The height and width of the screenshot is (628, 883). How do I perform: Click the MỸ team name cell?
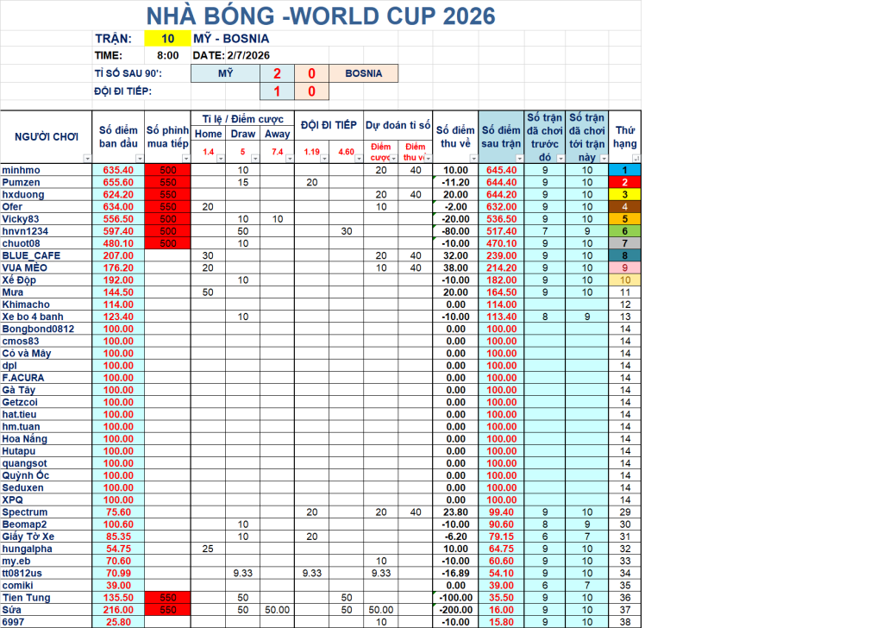click(x=225, y=73)
